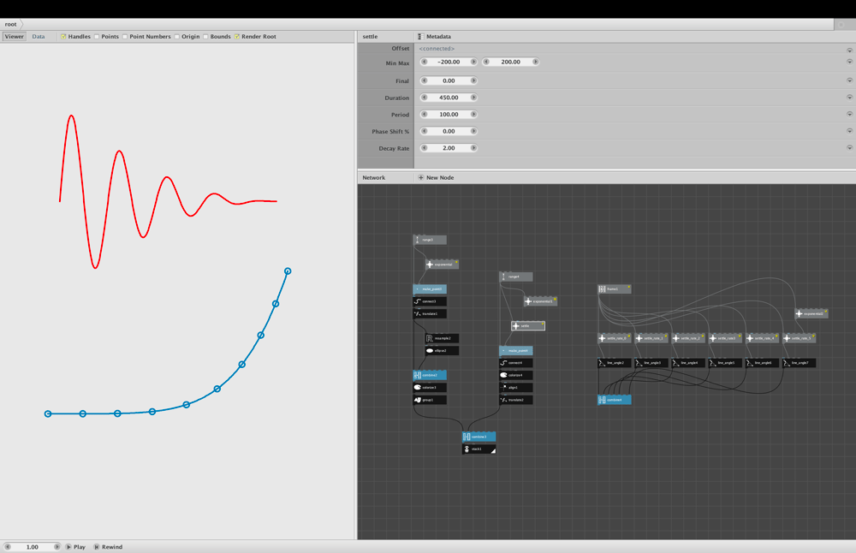Viewport: 856px width, 553px height.
Task: Select the settle node in network
Action: (x=528, y=326)
